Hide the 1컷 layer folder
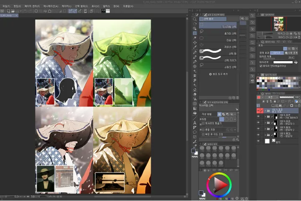The image size is (301, 201). point(258,135)
